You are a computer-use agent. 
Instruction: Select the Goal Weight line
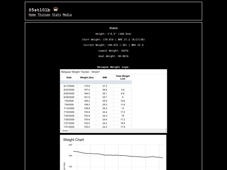pos(113,56)
